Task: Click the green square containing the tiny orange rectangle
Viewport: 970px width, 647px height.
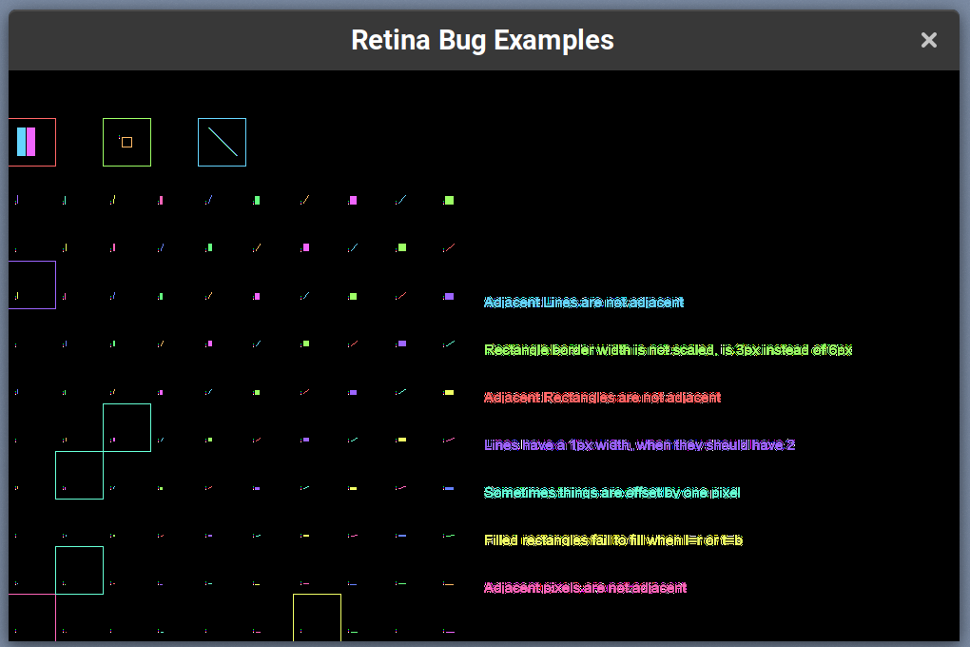Action: (x=126, y=141)
